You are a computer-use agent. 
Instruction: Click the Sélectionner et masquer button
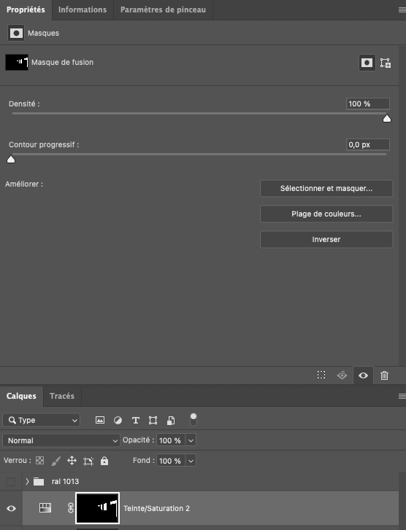click(x=326, y=188)
